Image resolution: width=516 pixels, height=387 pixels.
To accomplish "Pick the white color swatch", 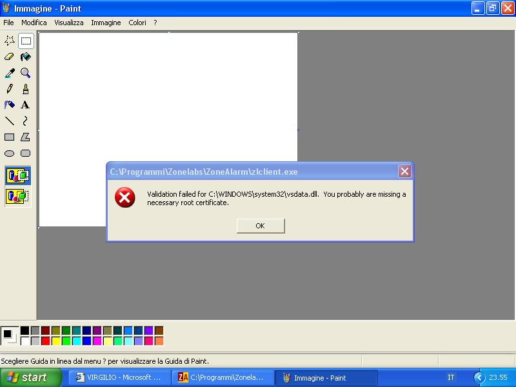I will (25, 341).
